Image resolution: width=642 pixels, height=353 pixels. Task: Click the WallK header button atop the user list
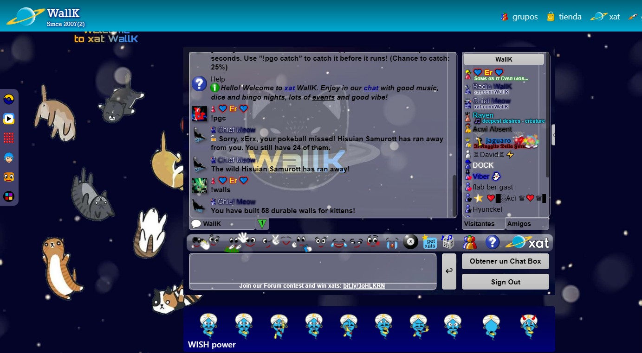tap(504, 59)
